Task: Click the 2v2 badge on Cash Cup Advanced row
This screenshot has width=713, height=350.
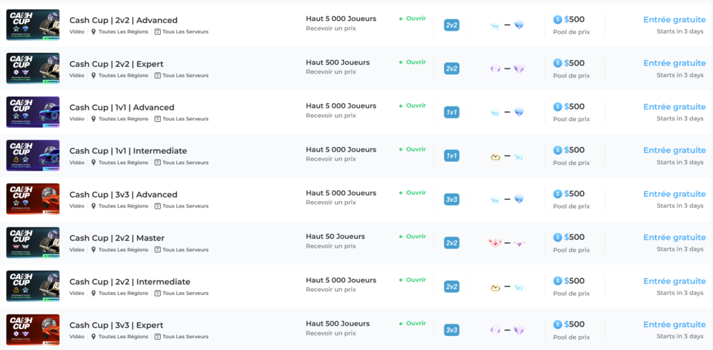Action: [x=451, y=25]
